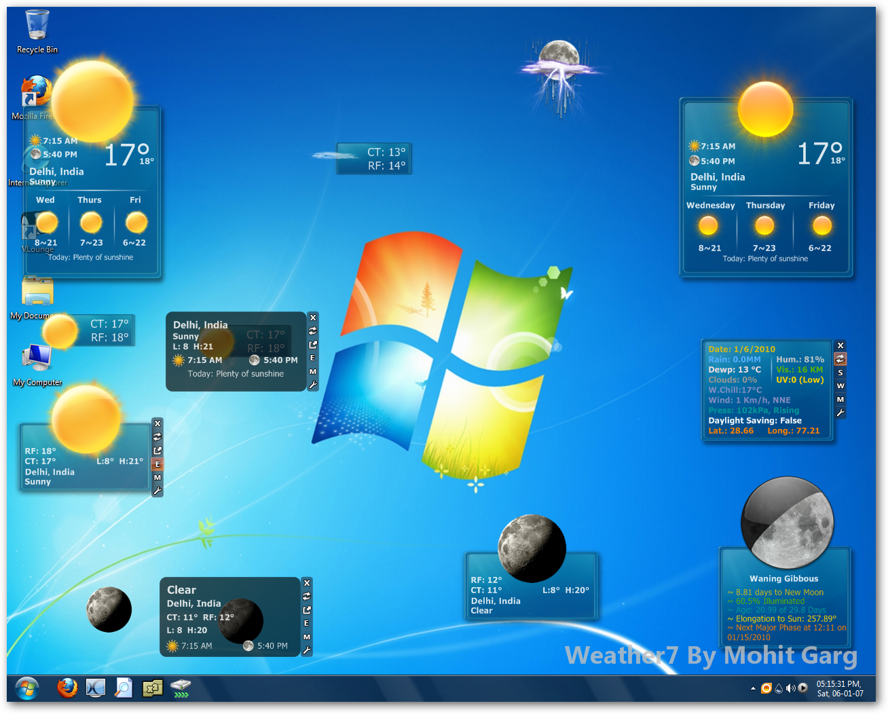The height and width of the screenshot is (714, 888).
Task: Click pop-out icon beside the RF: 18° gadget
Action: point(158,451)
